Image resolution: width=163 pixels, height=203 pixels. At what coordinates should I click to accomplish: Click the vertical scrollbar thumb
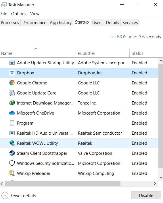161,116
